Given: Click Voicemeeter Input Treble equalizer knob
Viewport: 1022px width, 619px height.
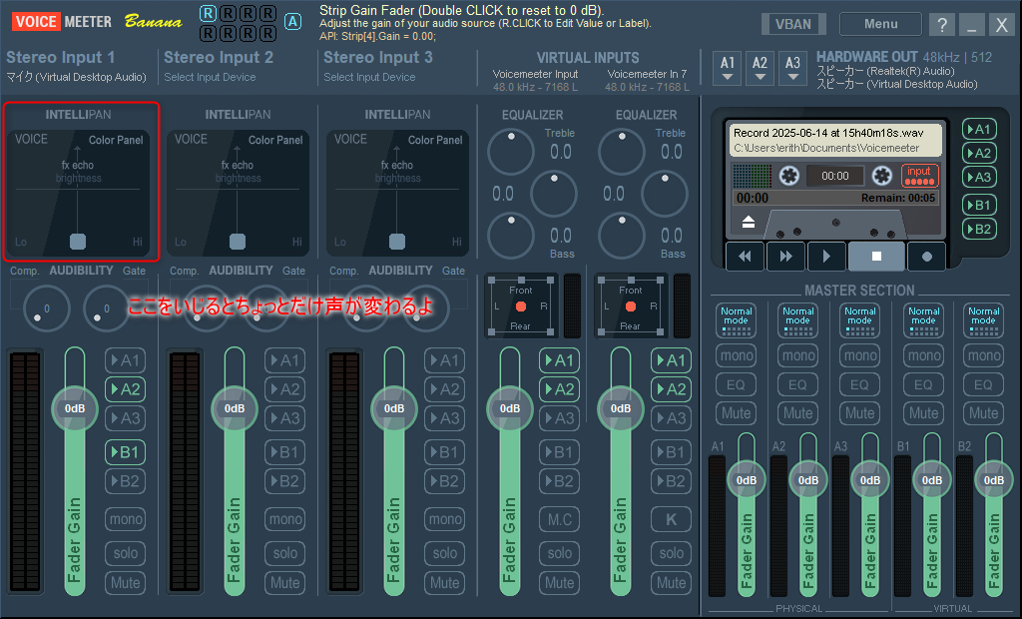Looking at the screenshot, I should [x=511, y=152].
